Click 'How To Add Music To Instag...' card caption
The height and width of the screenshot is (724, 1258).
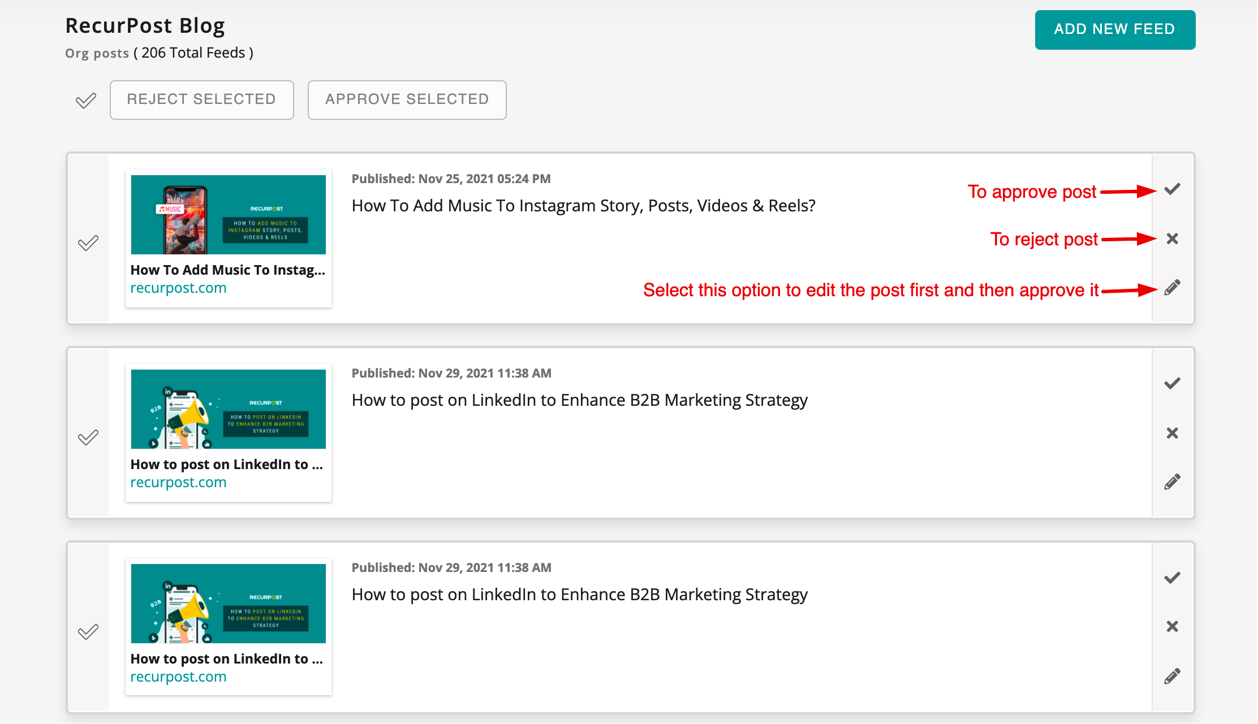[x=228, y=270]
